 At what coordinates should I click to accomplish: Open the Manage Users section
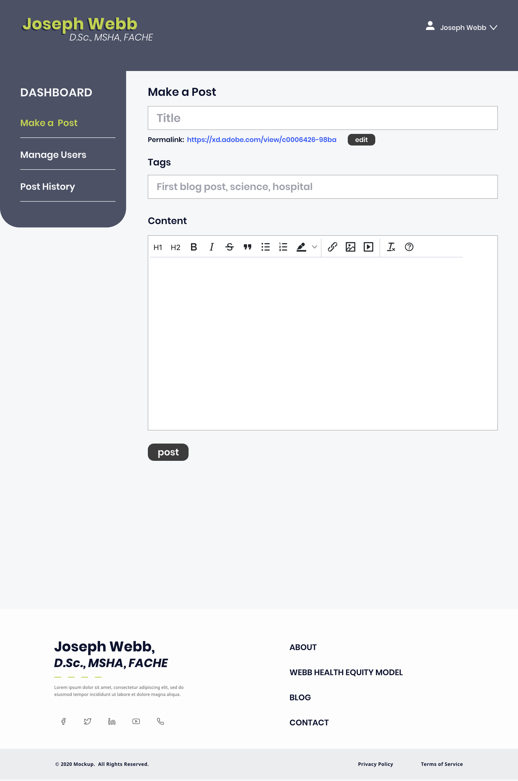(x=53, y=154)
